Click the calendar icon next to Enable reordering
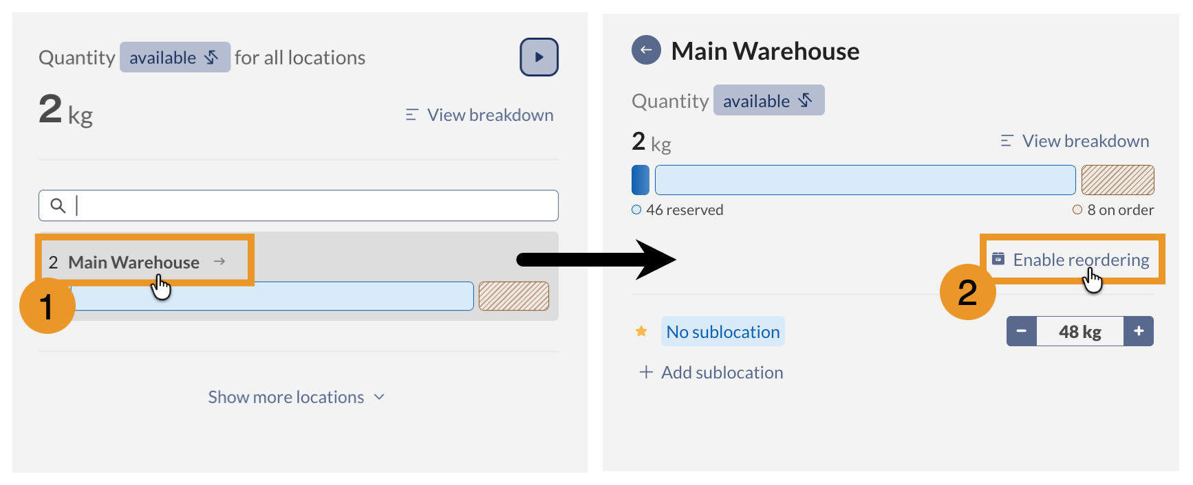1193x485 pixels. (x=999, y=259)
